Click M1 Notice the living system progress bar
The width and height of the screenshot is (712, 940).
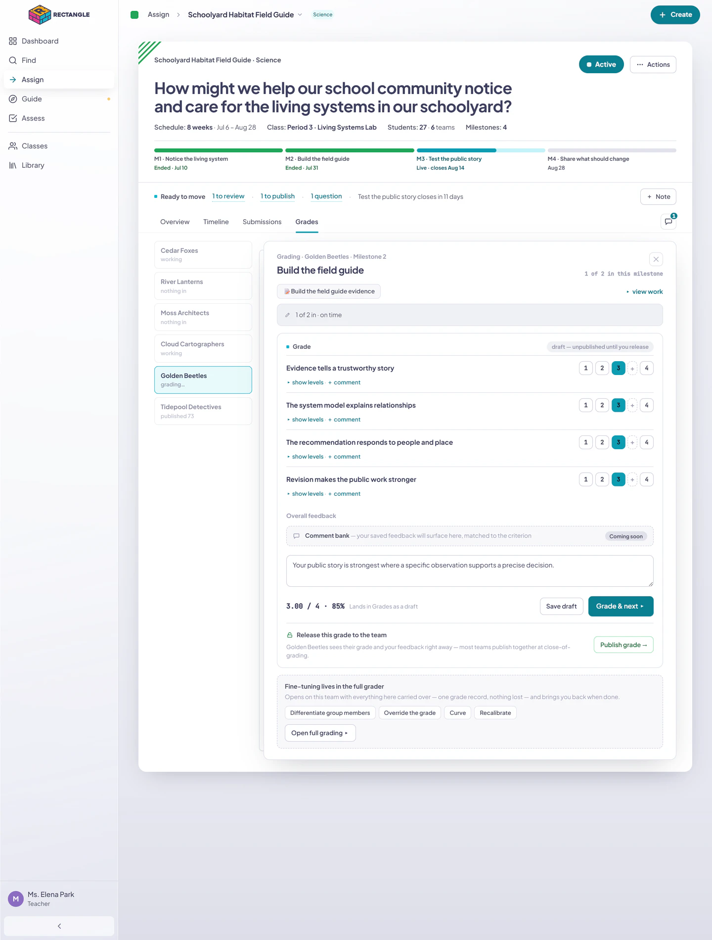click(x=219, y=150)
